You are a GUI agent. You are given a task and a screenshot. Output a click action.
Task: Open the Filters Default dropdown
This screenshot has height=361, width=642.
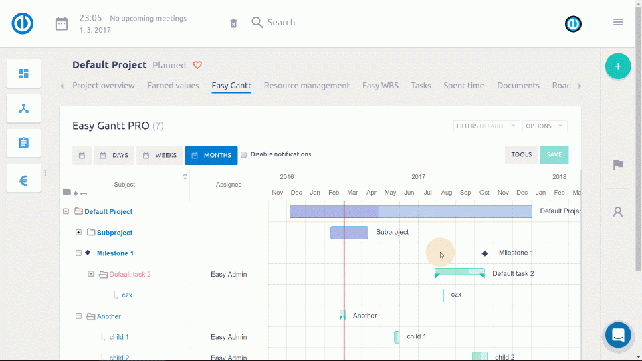pyautogui.click(x=486, y=126)
